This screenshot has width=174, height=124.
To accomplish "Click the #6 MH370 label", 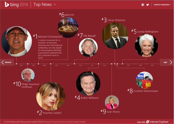I will tap(66, 15).
